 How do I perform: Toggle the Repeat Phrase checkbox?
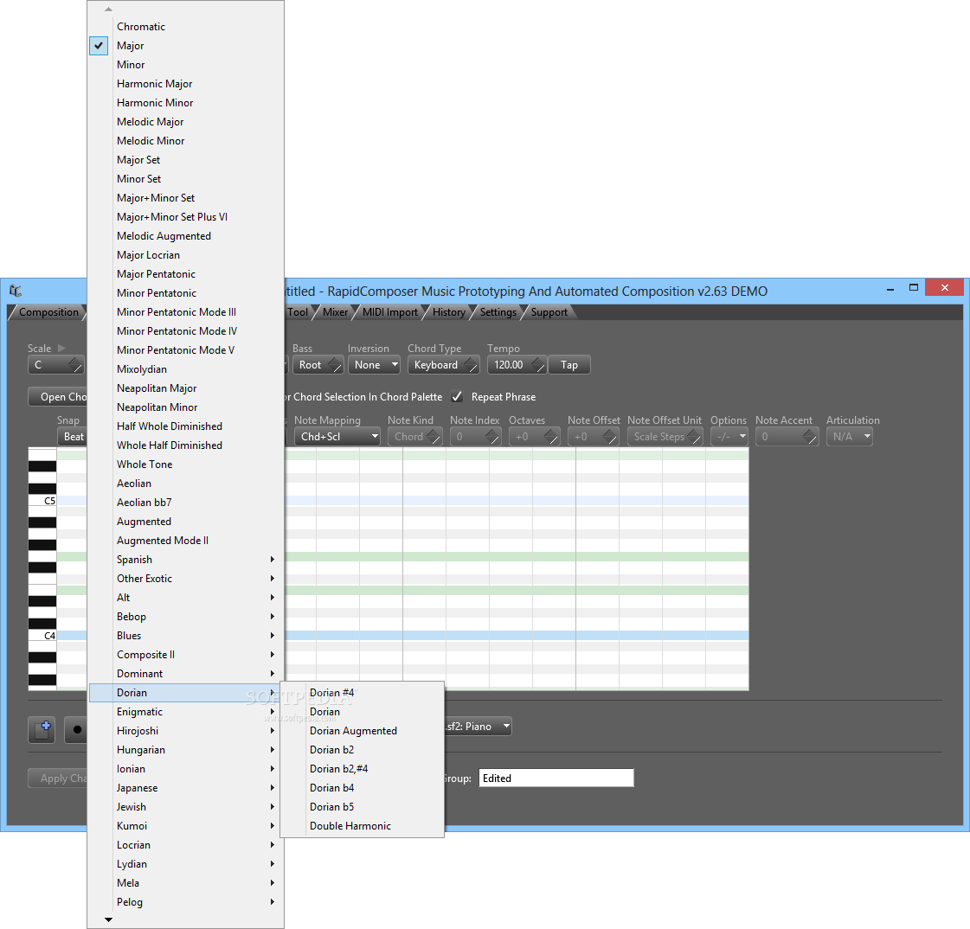tap(457, 396)
